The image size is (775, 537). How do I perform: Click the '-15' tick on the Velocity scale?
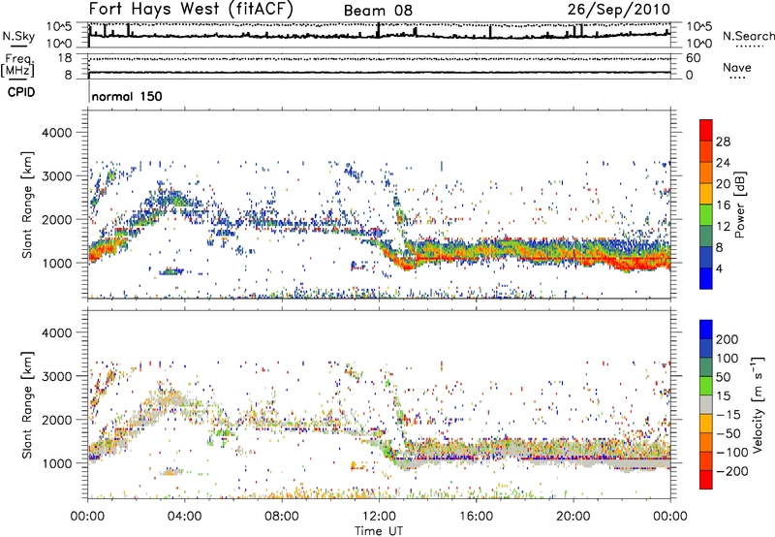728,414
